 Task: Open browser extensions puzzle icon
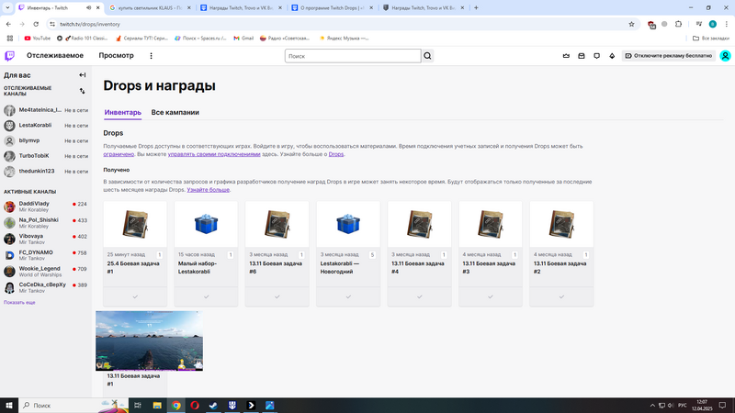(x=678, y=24)
